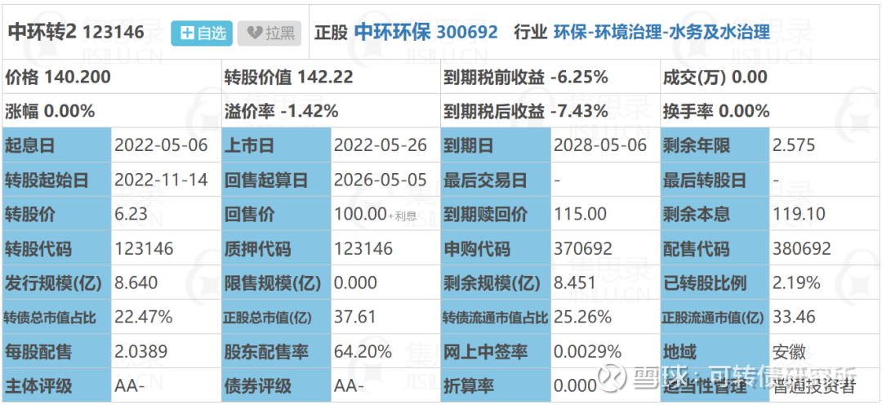Select 转股价 value 6.23
This screenshot has height=405, width=882.
coord(131,214)
